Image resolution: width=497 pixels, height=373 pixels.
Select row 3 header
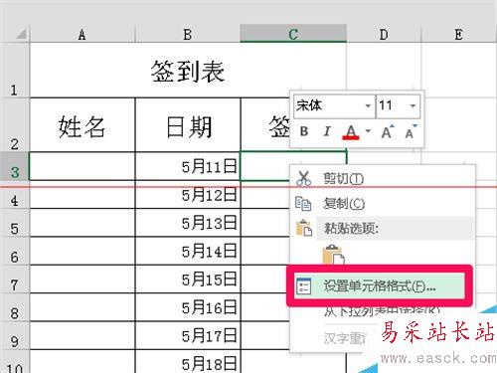[x=15, y=166]
